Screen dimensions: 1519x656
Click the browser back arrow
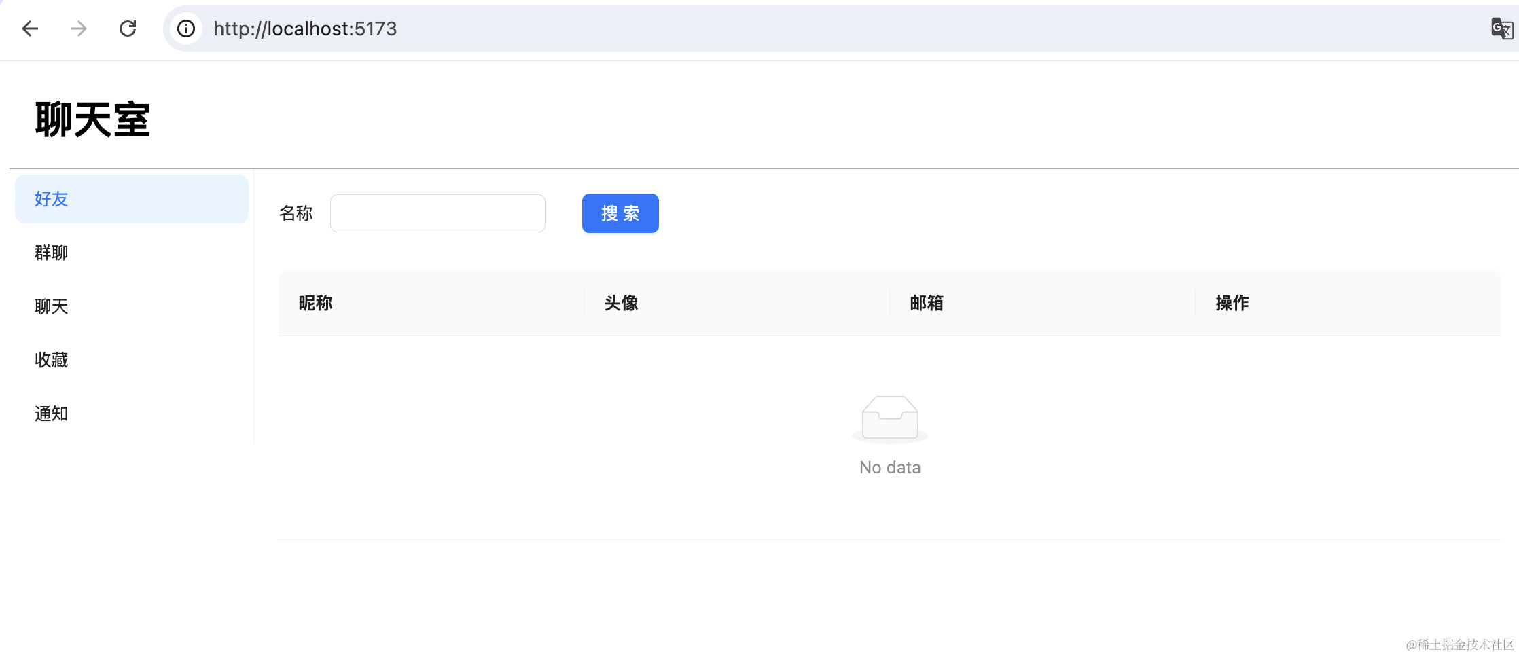(x=30, y=29)
